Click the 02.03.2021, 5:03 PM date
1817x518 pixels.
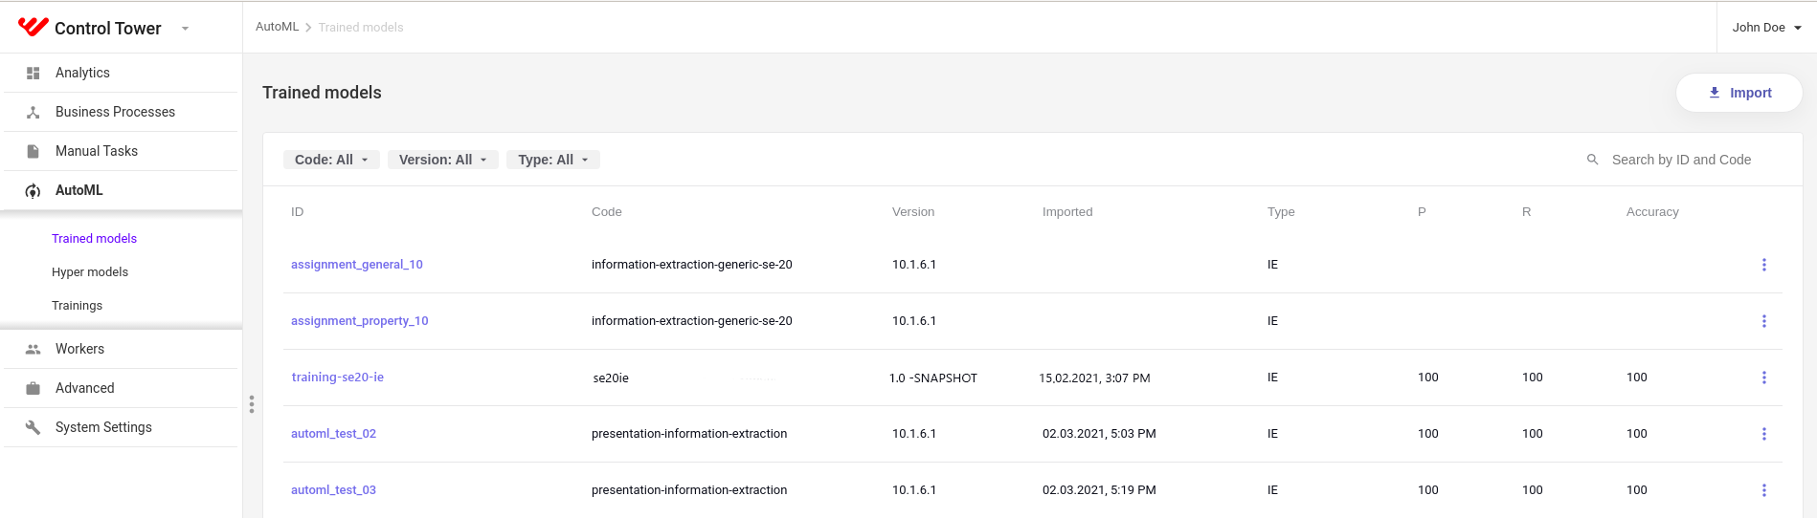(1099, 433)
